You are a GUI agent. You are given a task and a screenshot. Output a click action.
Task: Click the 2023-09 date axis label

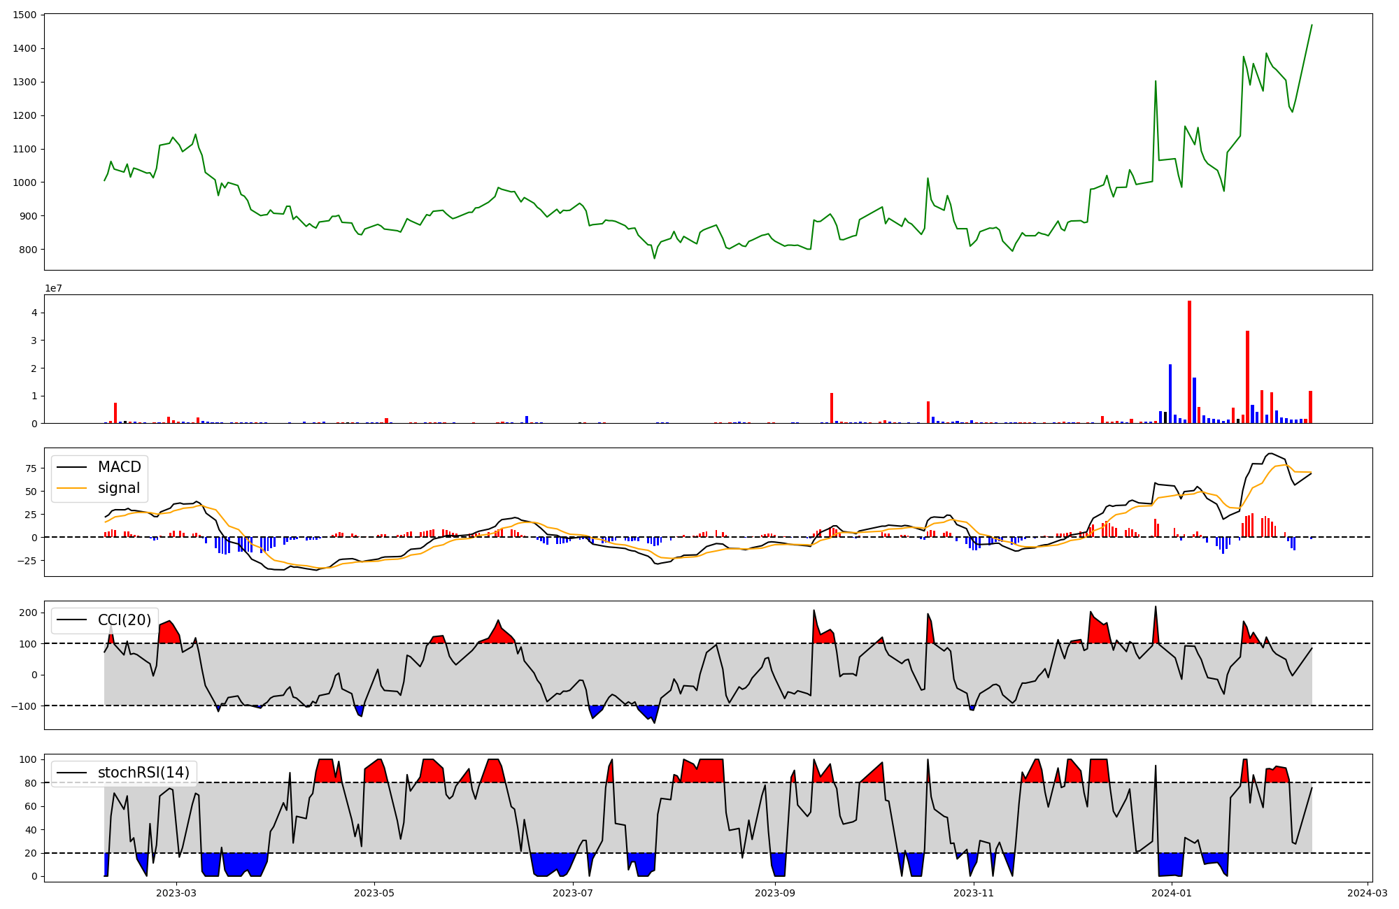775,893
